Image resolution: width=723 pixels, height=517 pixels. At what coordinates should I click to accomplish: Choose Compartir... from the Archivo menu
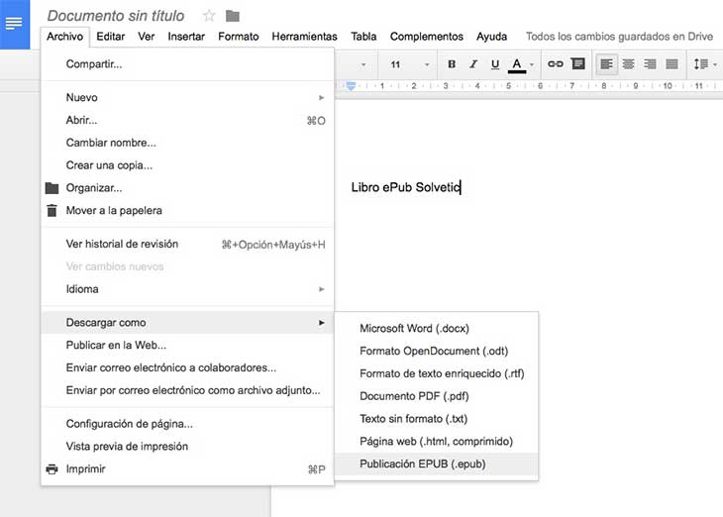[187, 64]
